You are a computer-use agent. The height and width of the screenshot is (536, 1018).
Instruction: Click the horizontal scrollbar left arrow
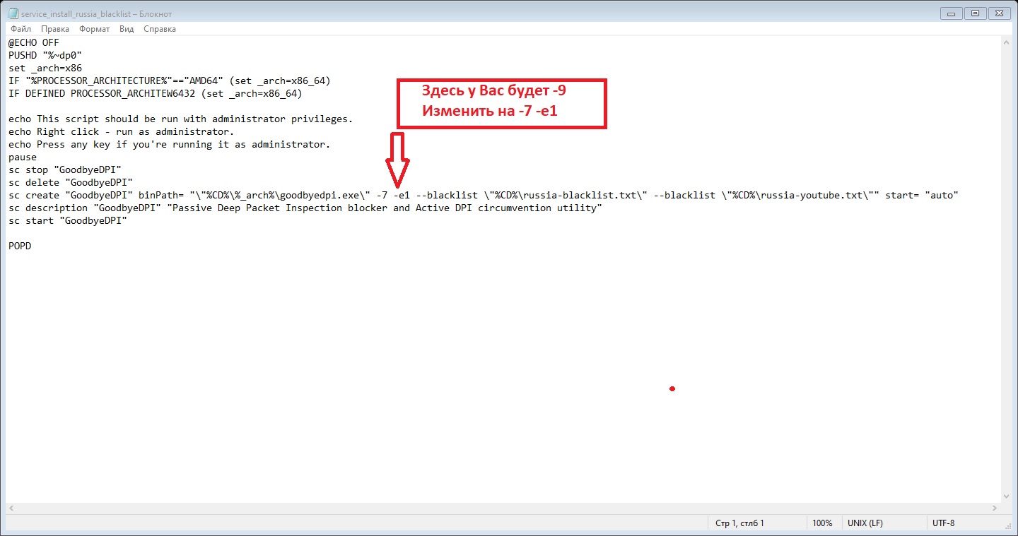[12, 508]
